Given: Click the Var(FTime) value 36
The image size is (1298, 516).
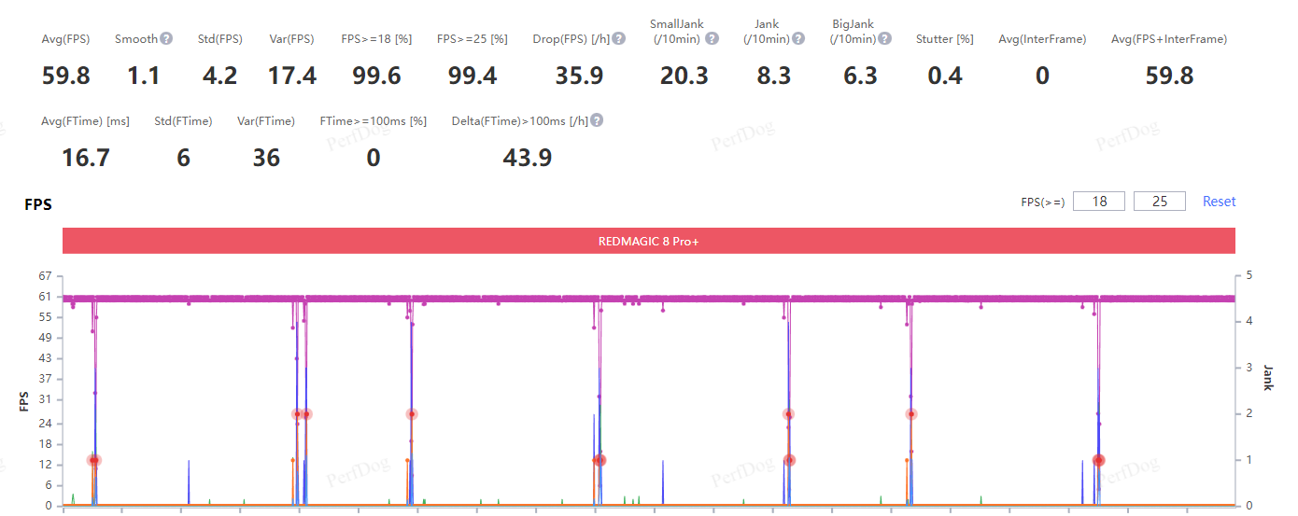Looking at the screenshot, I should click(x=266, y=158).
